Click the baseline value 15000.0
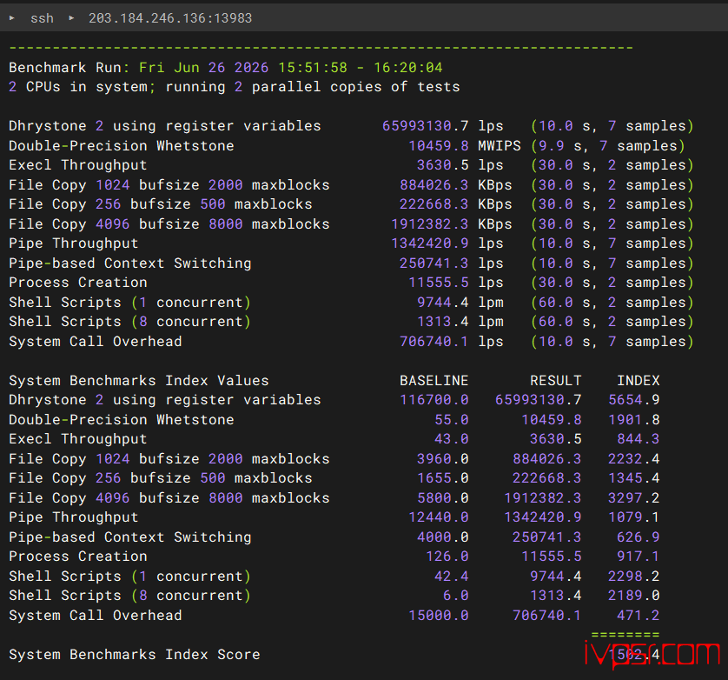Image resolution: width=728 pixels, height=680 pixels. coord(439,616)
